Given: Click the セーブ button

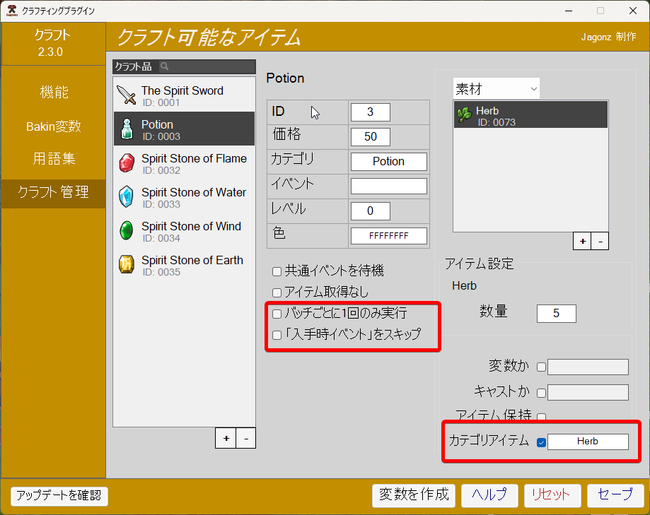Looking at the screenshot, I should tap(615, 495).
